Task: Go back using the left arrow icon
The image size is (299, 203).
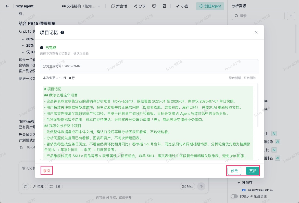Action: click(x=7, y=6)
